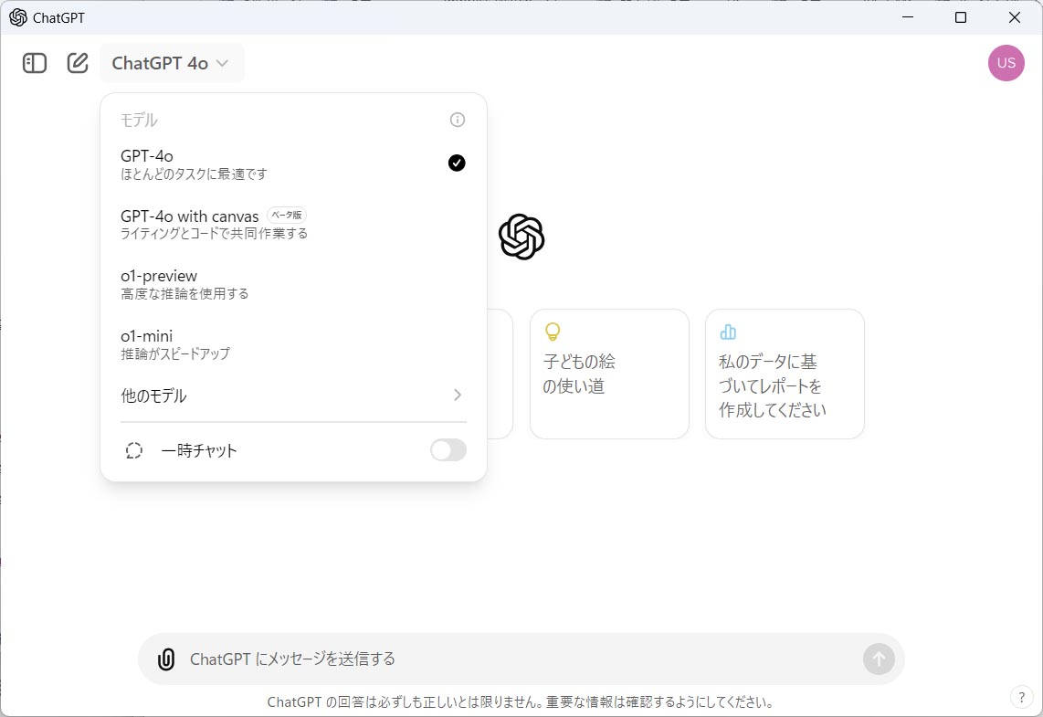Attach a file with paperclip icon
The height and width of the screenshot is (717, 1043).
(165, 659)
